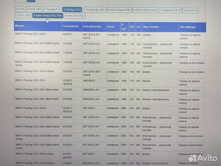Viewport: 221px width, 166px height.
Task: Click the BMW 5 Touring (G31) 520 i row
Action: point(30,81)
